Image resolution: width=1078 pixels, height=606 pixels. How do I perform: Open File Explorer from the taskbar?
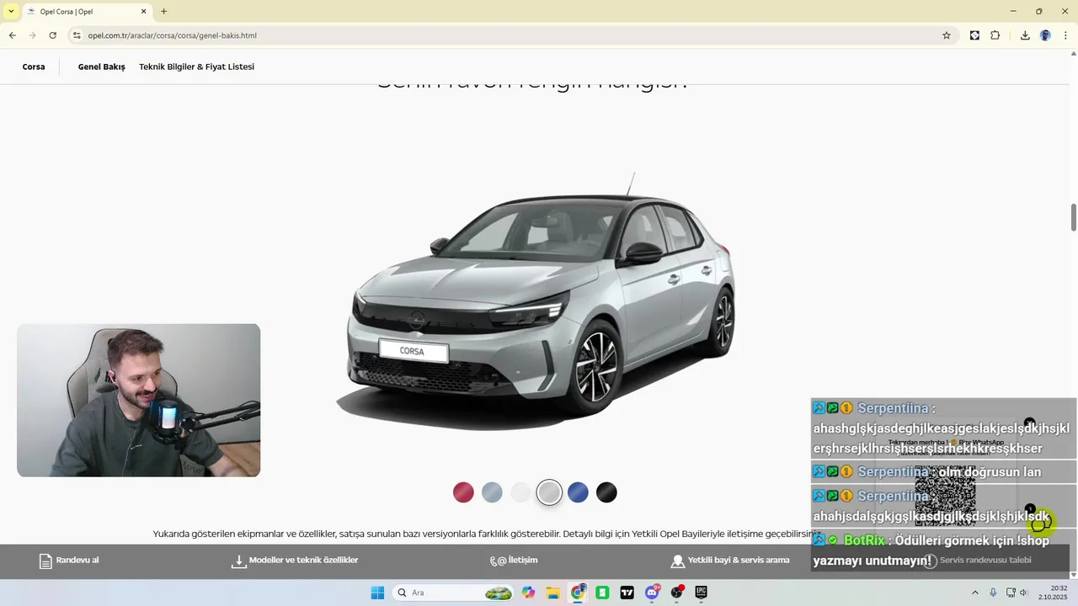pos(553,593)
